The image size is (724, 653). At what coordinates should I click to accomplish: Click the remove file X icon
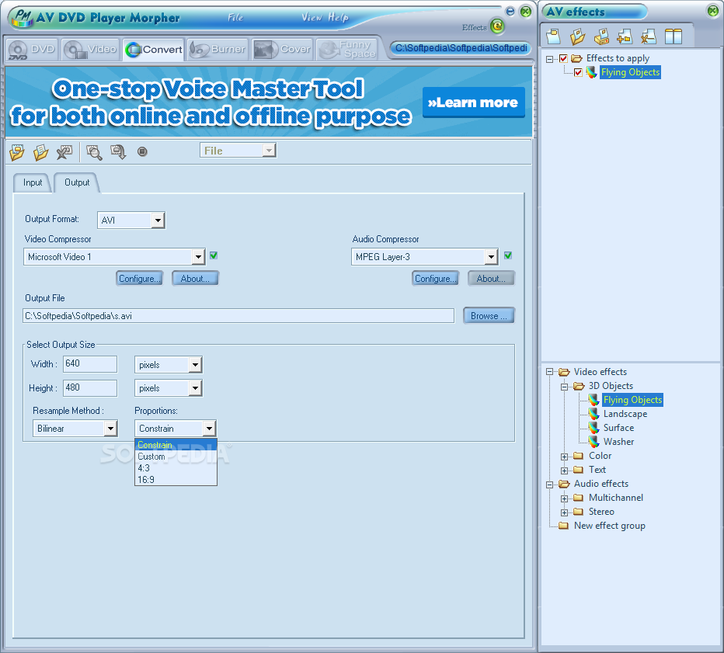[x=64, y=152]
